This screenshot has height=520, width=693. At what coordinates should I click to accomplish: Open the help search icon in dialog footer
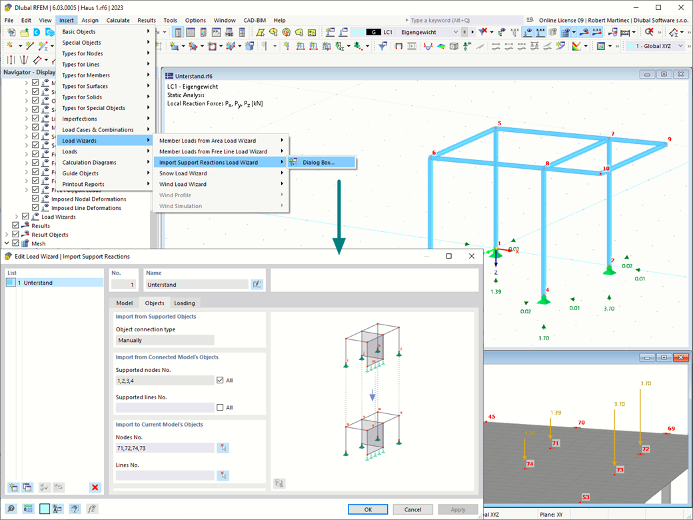tap(11, 509)
